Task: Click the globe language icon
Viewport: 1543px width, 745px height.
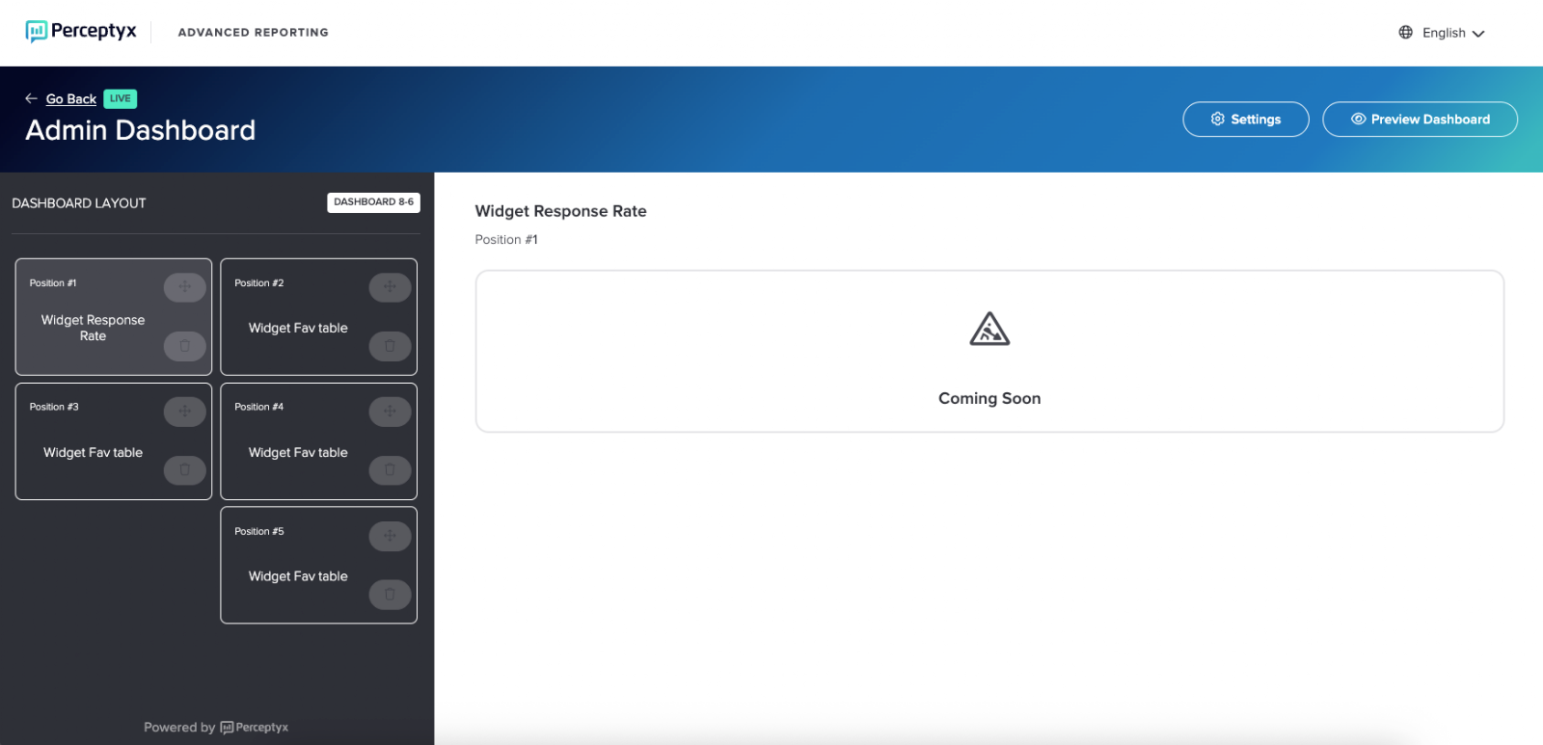Action: point(1406,33)
